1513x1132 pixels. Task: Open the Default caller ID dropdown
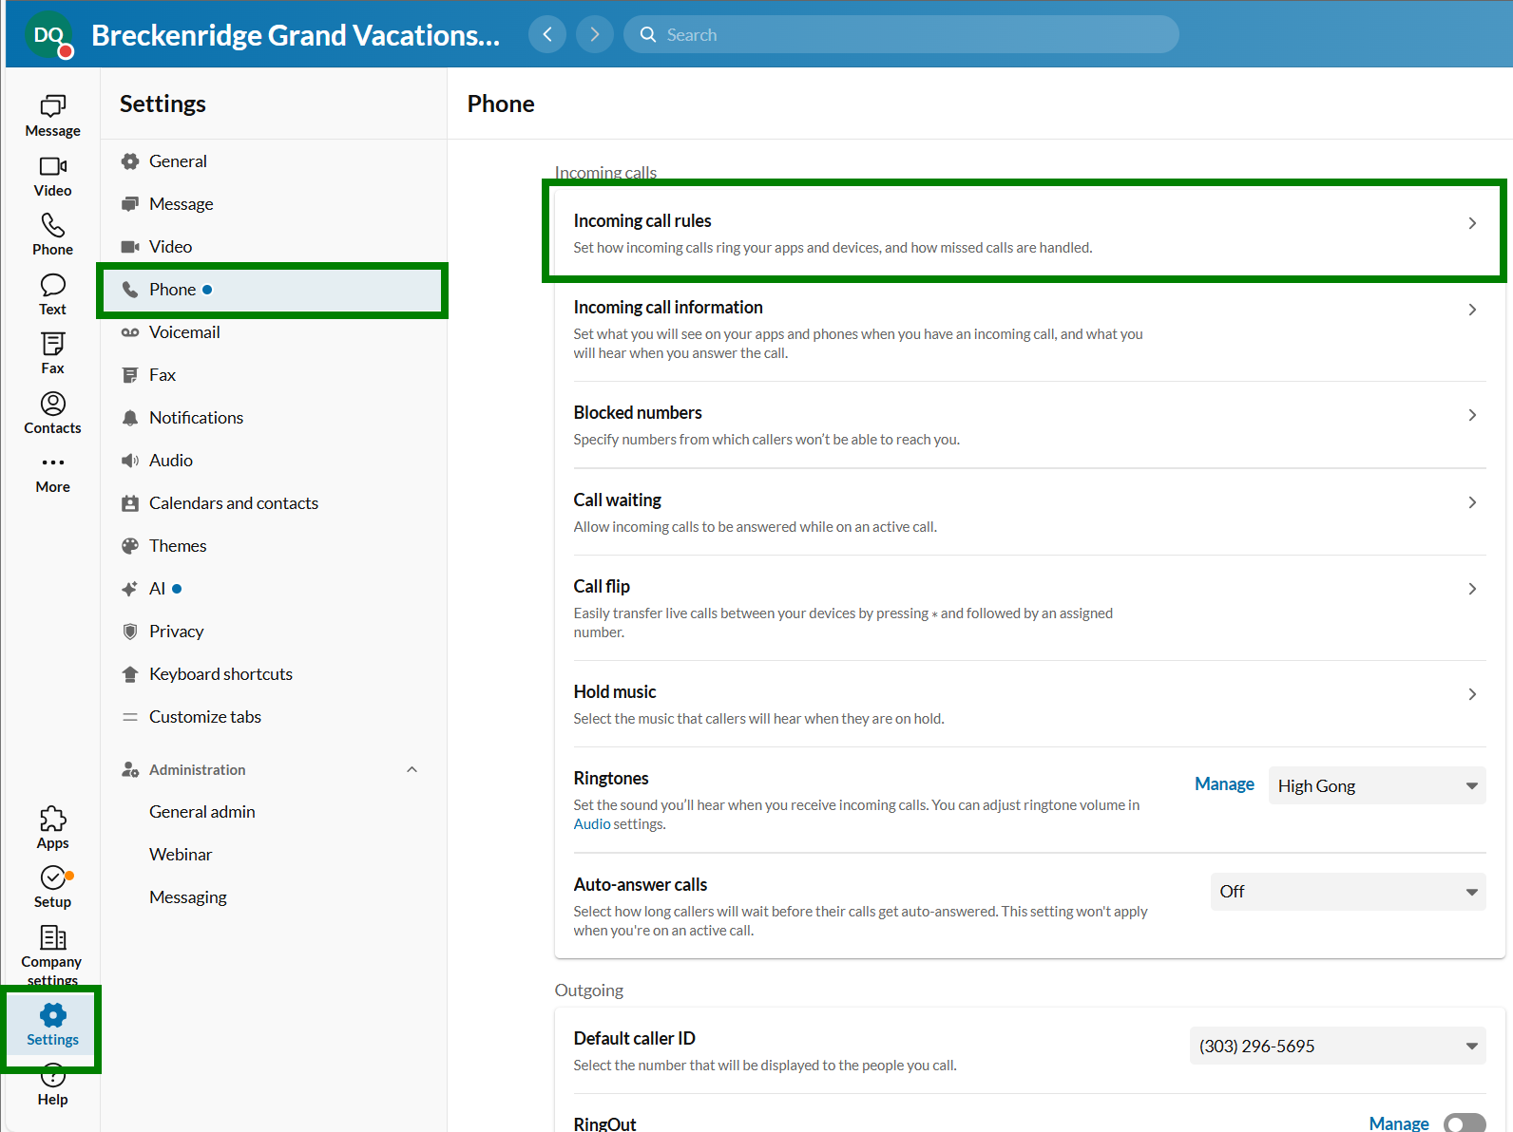(x=1338, y=1046)
